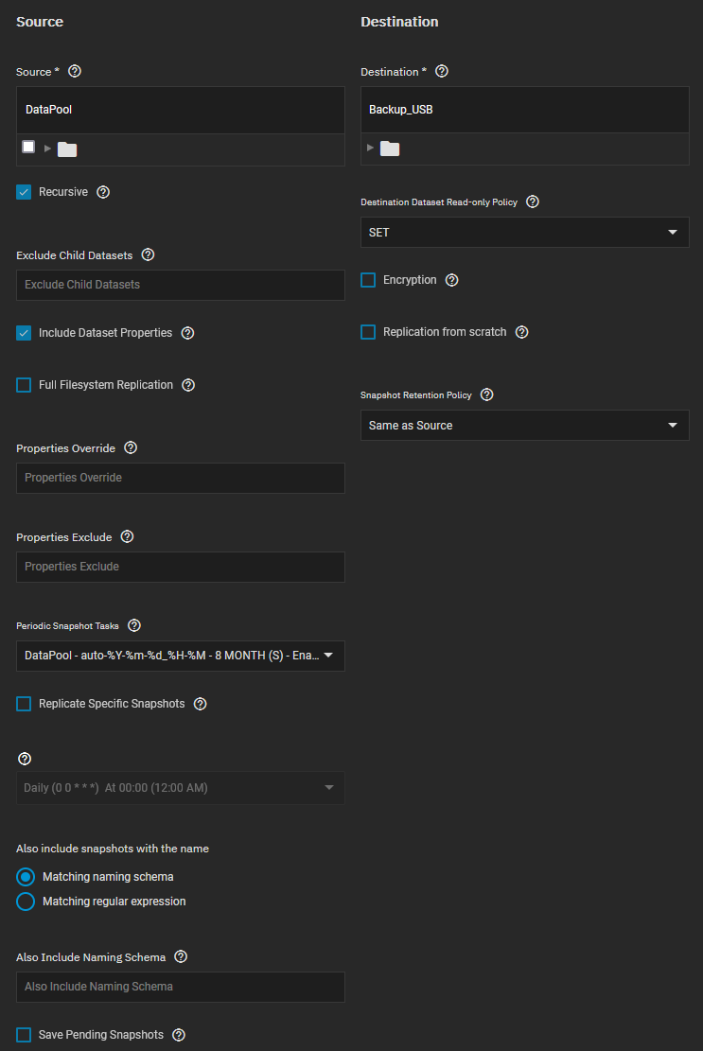The width and height of the screenshot is (703, 1051).
Task: Open help tooltip for Recursive option
Action: (x=104, y=192)
